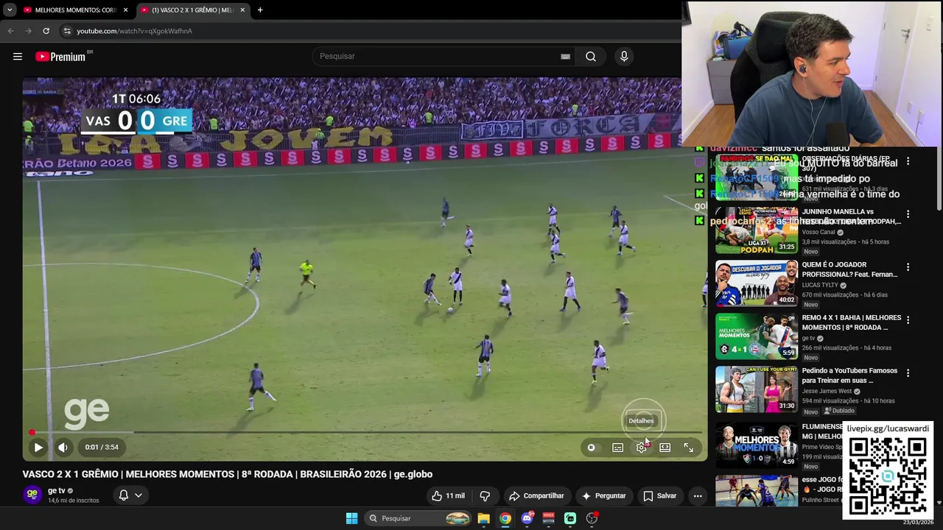
Task: Open options menu for QUEM É O JOGADOR video
Action: (908, 267)
